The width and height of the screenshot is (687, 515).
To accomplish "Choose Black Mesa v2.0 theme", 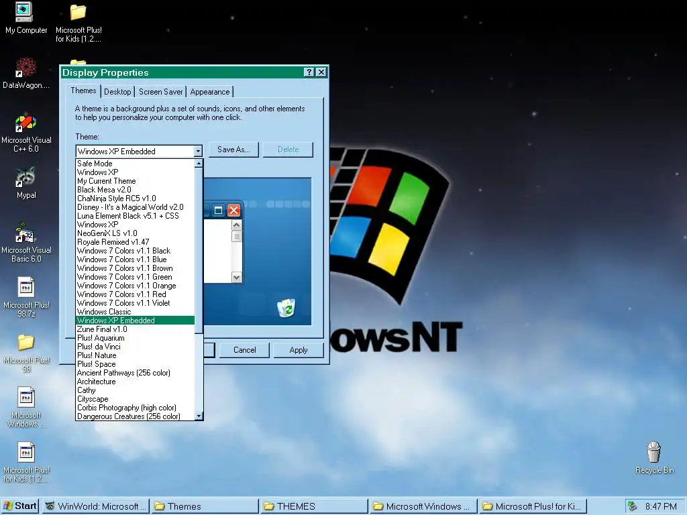I will click(x=136, y=190).
